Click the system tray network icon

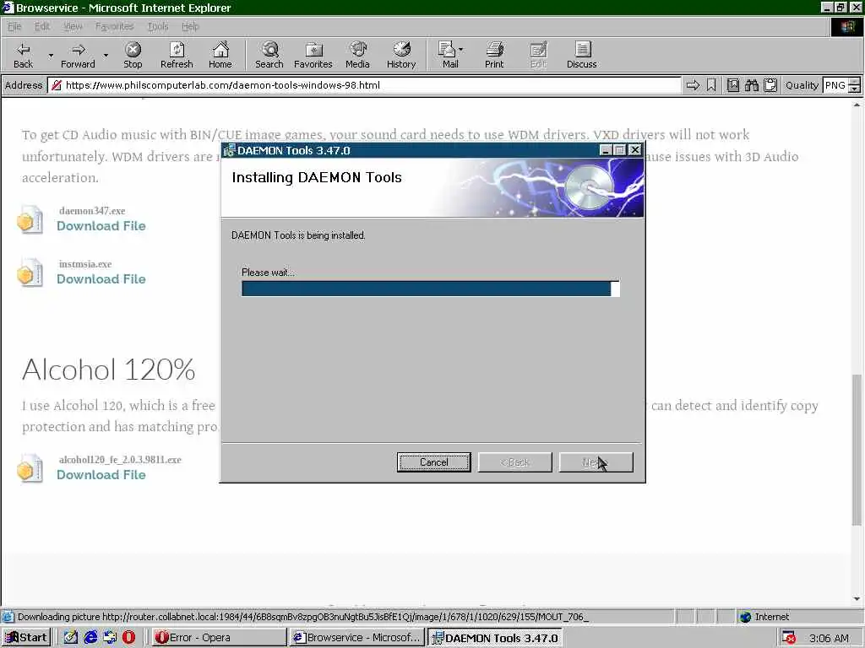click(790, 638)
